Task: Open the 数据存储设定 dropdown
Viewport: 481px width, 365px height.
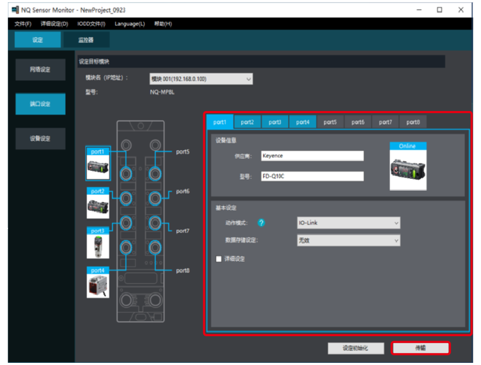Action: [348, 241]
